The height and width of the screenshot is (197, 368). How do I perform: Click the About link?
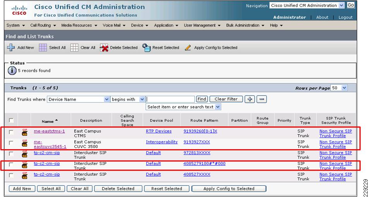click(322, 17)
